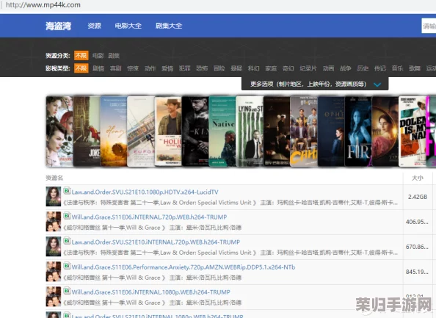This screenshot has height=318, width=436.
Task: Filter resource category by 剧集
Action: pos(114,56)
